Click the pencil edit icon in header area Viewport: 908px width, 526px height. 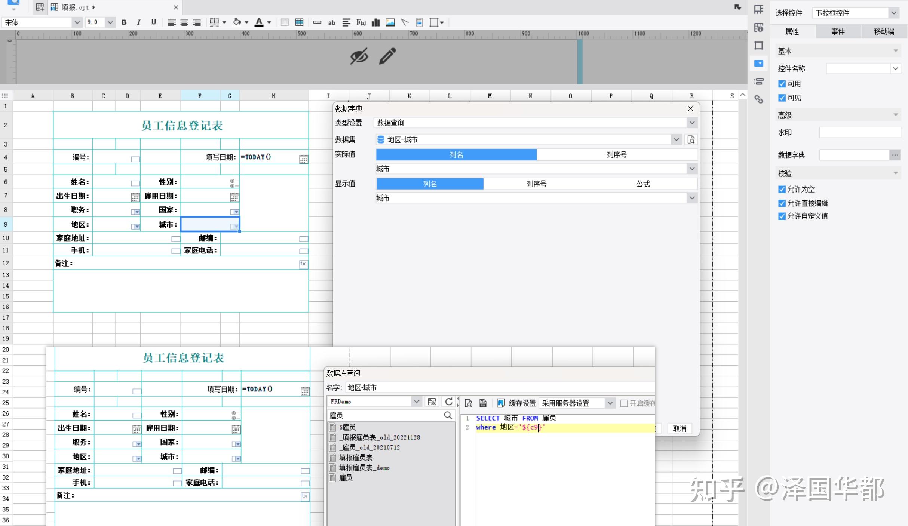pyautogui.click(x=387, y=56)
